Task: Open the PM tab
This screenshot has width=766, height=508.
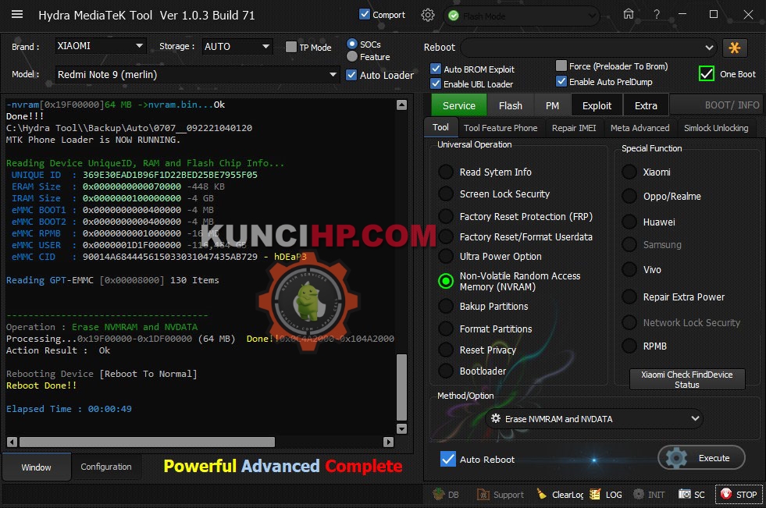Action: click(552, 105)
